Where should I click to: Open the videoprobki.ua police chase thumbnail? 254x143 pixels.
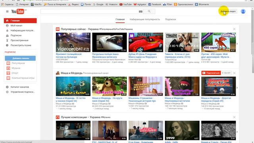click(x=73, y=43)
